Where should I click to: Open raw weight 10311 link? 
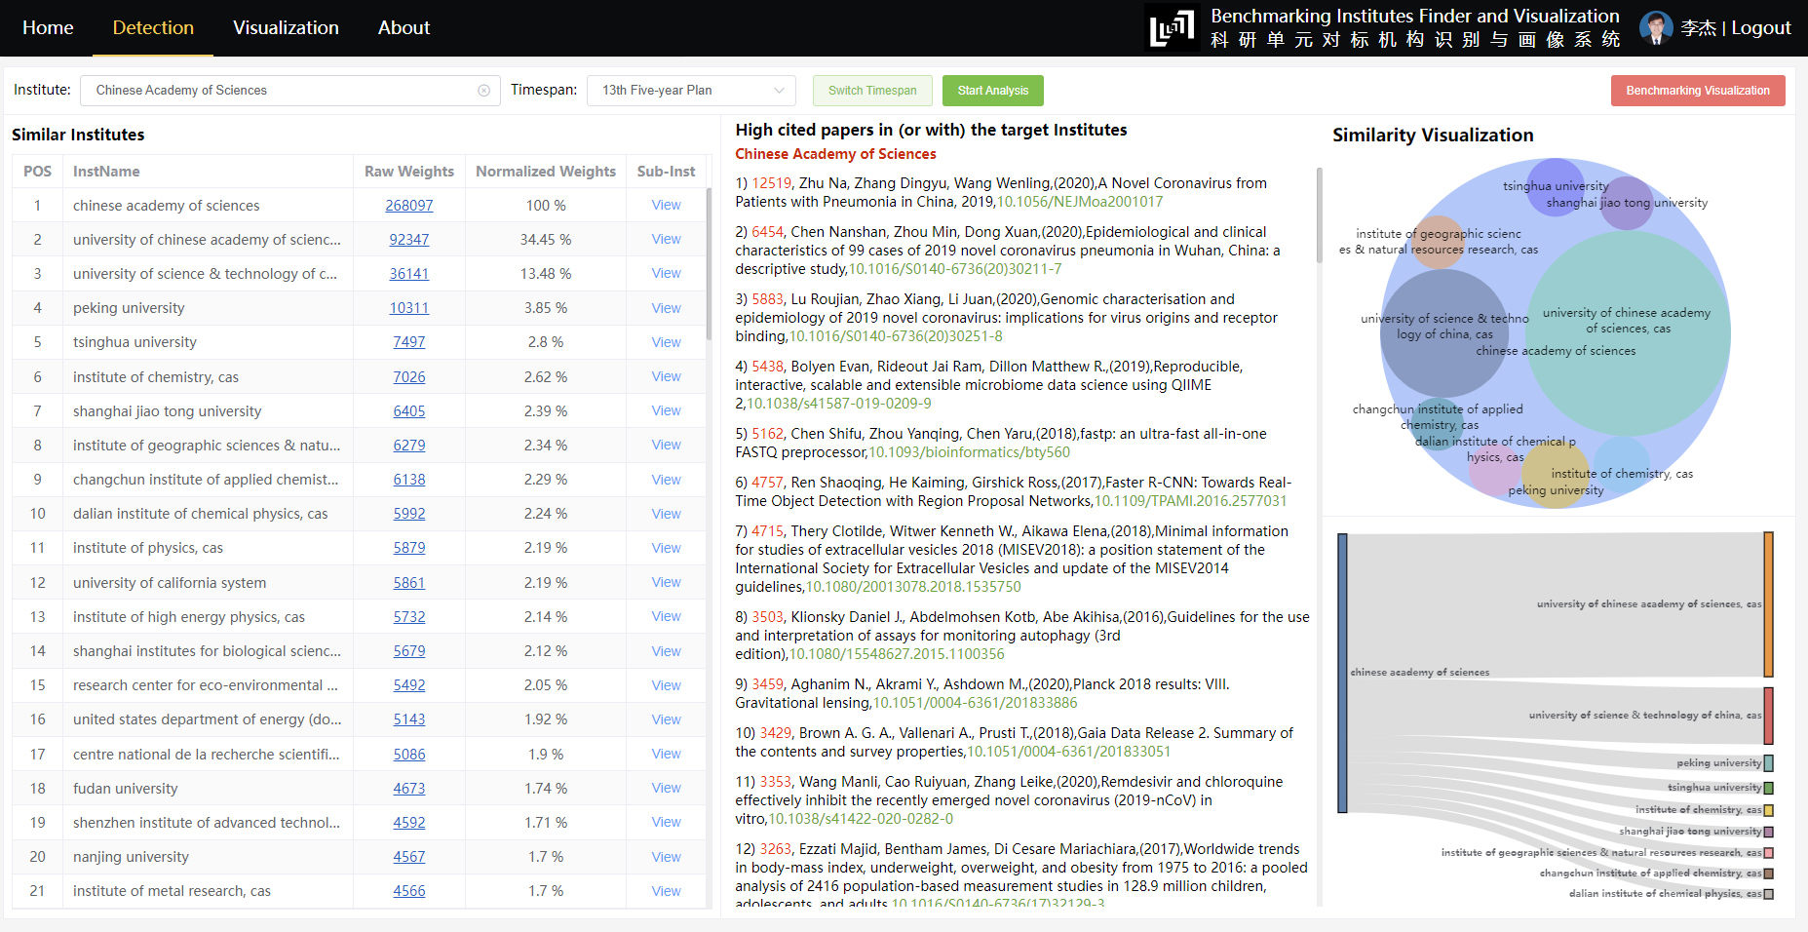[x=409, y=308]
